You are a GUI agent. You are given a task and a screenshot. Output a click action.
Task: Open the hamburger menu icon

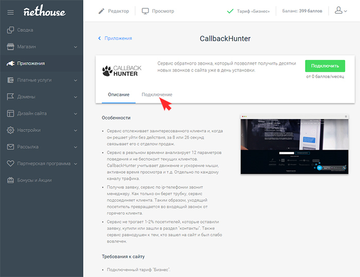tap(10, 12)
